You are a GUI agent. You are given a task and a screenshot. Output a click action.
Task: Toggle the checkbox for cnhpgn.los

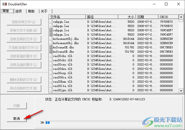pyautogui.click(x=51, y=35)
